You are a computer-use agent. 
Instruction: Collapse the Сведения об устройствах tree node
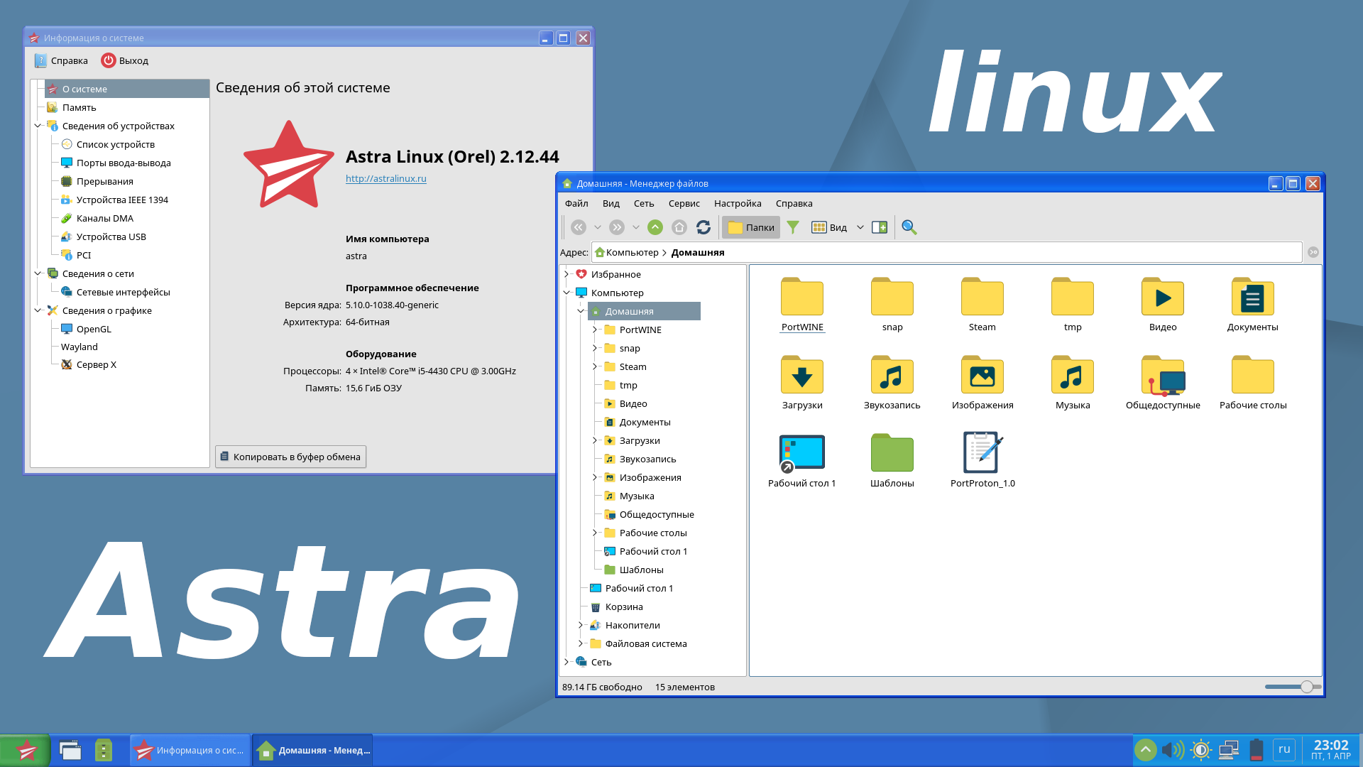[38, 126]
